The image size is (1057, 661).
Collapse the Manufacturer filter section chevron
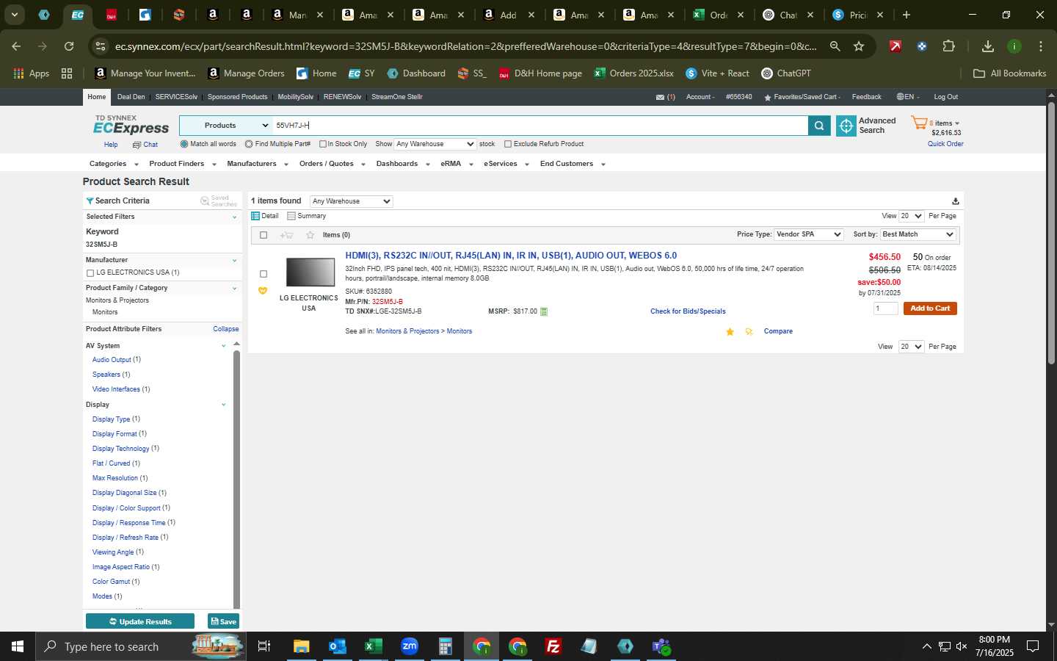tap(234, 260)
